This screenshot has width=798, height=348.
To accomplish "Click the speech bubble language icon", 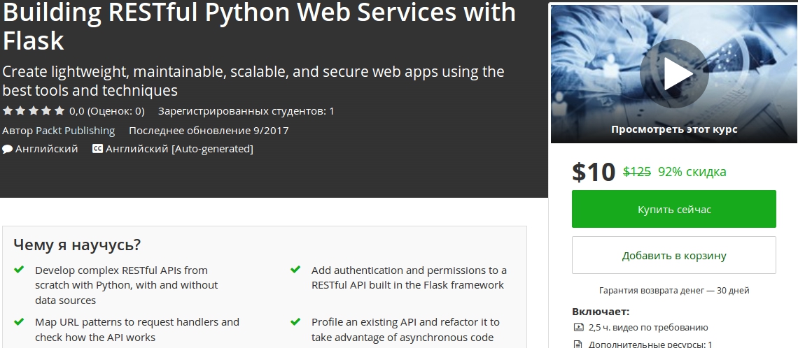I will (7, 149).
